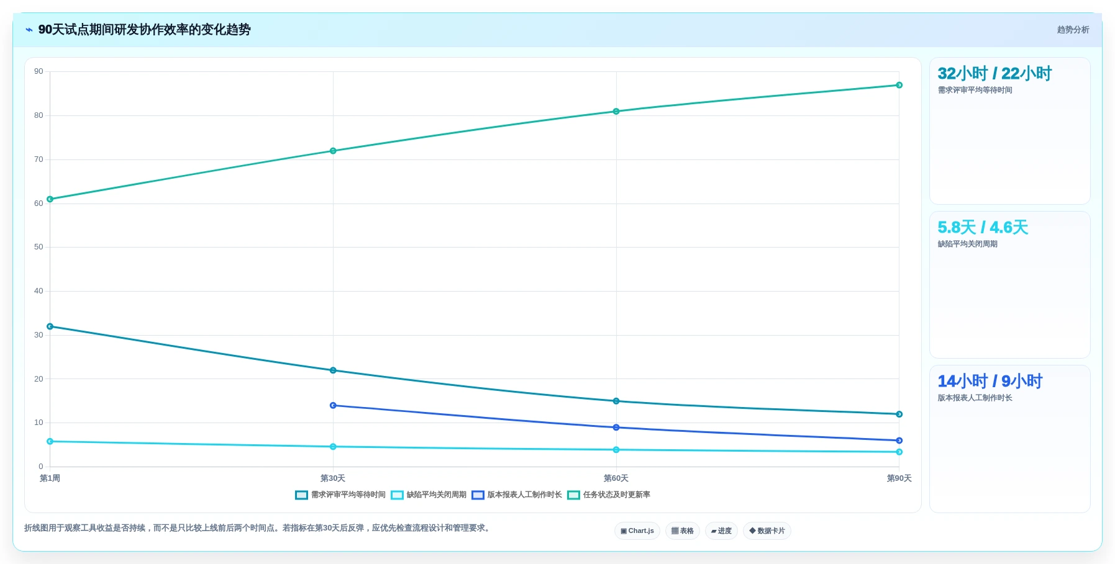Click the 任务状态及时更新率 point at 第1周
Viewport: 1115px width, 564px height.
point(50,199)
